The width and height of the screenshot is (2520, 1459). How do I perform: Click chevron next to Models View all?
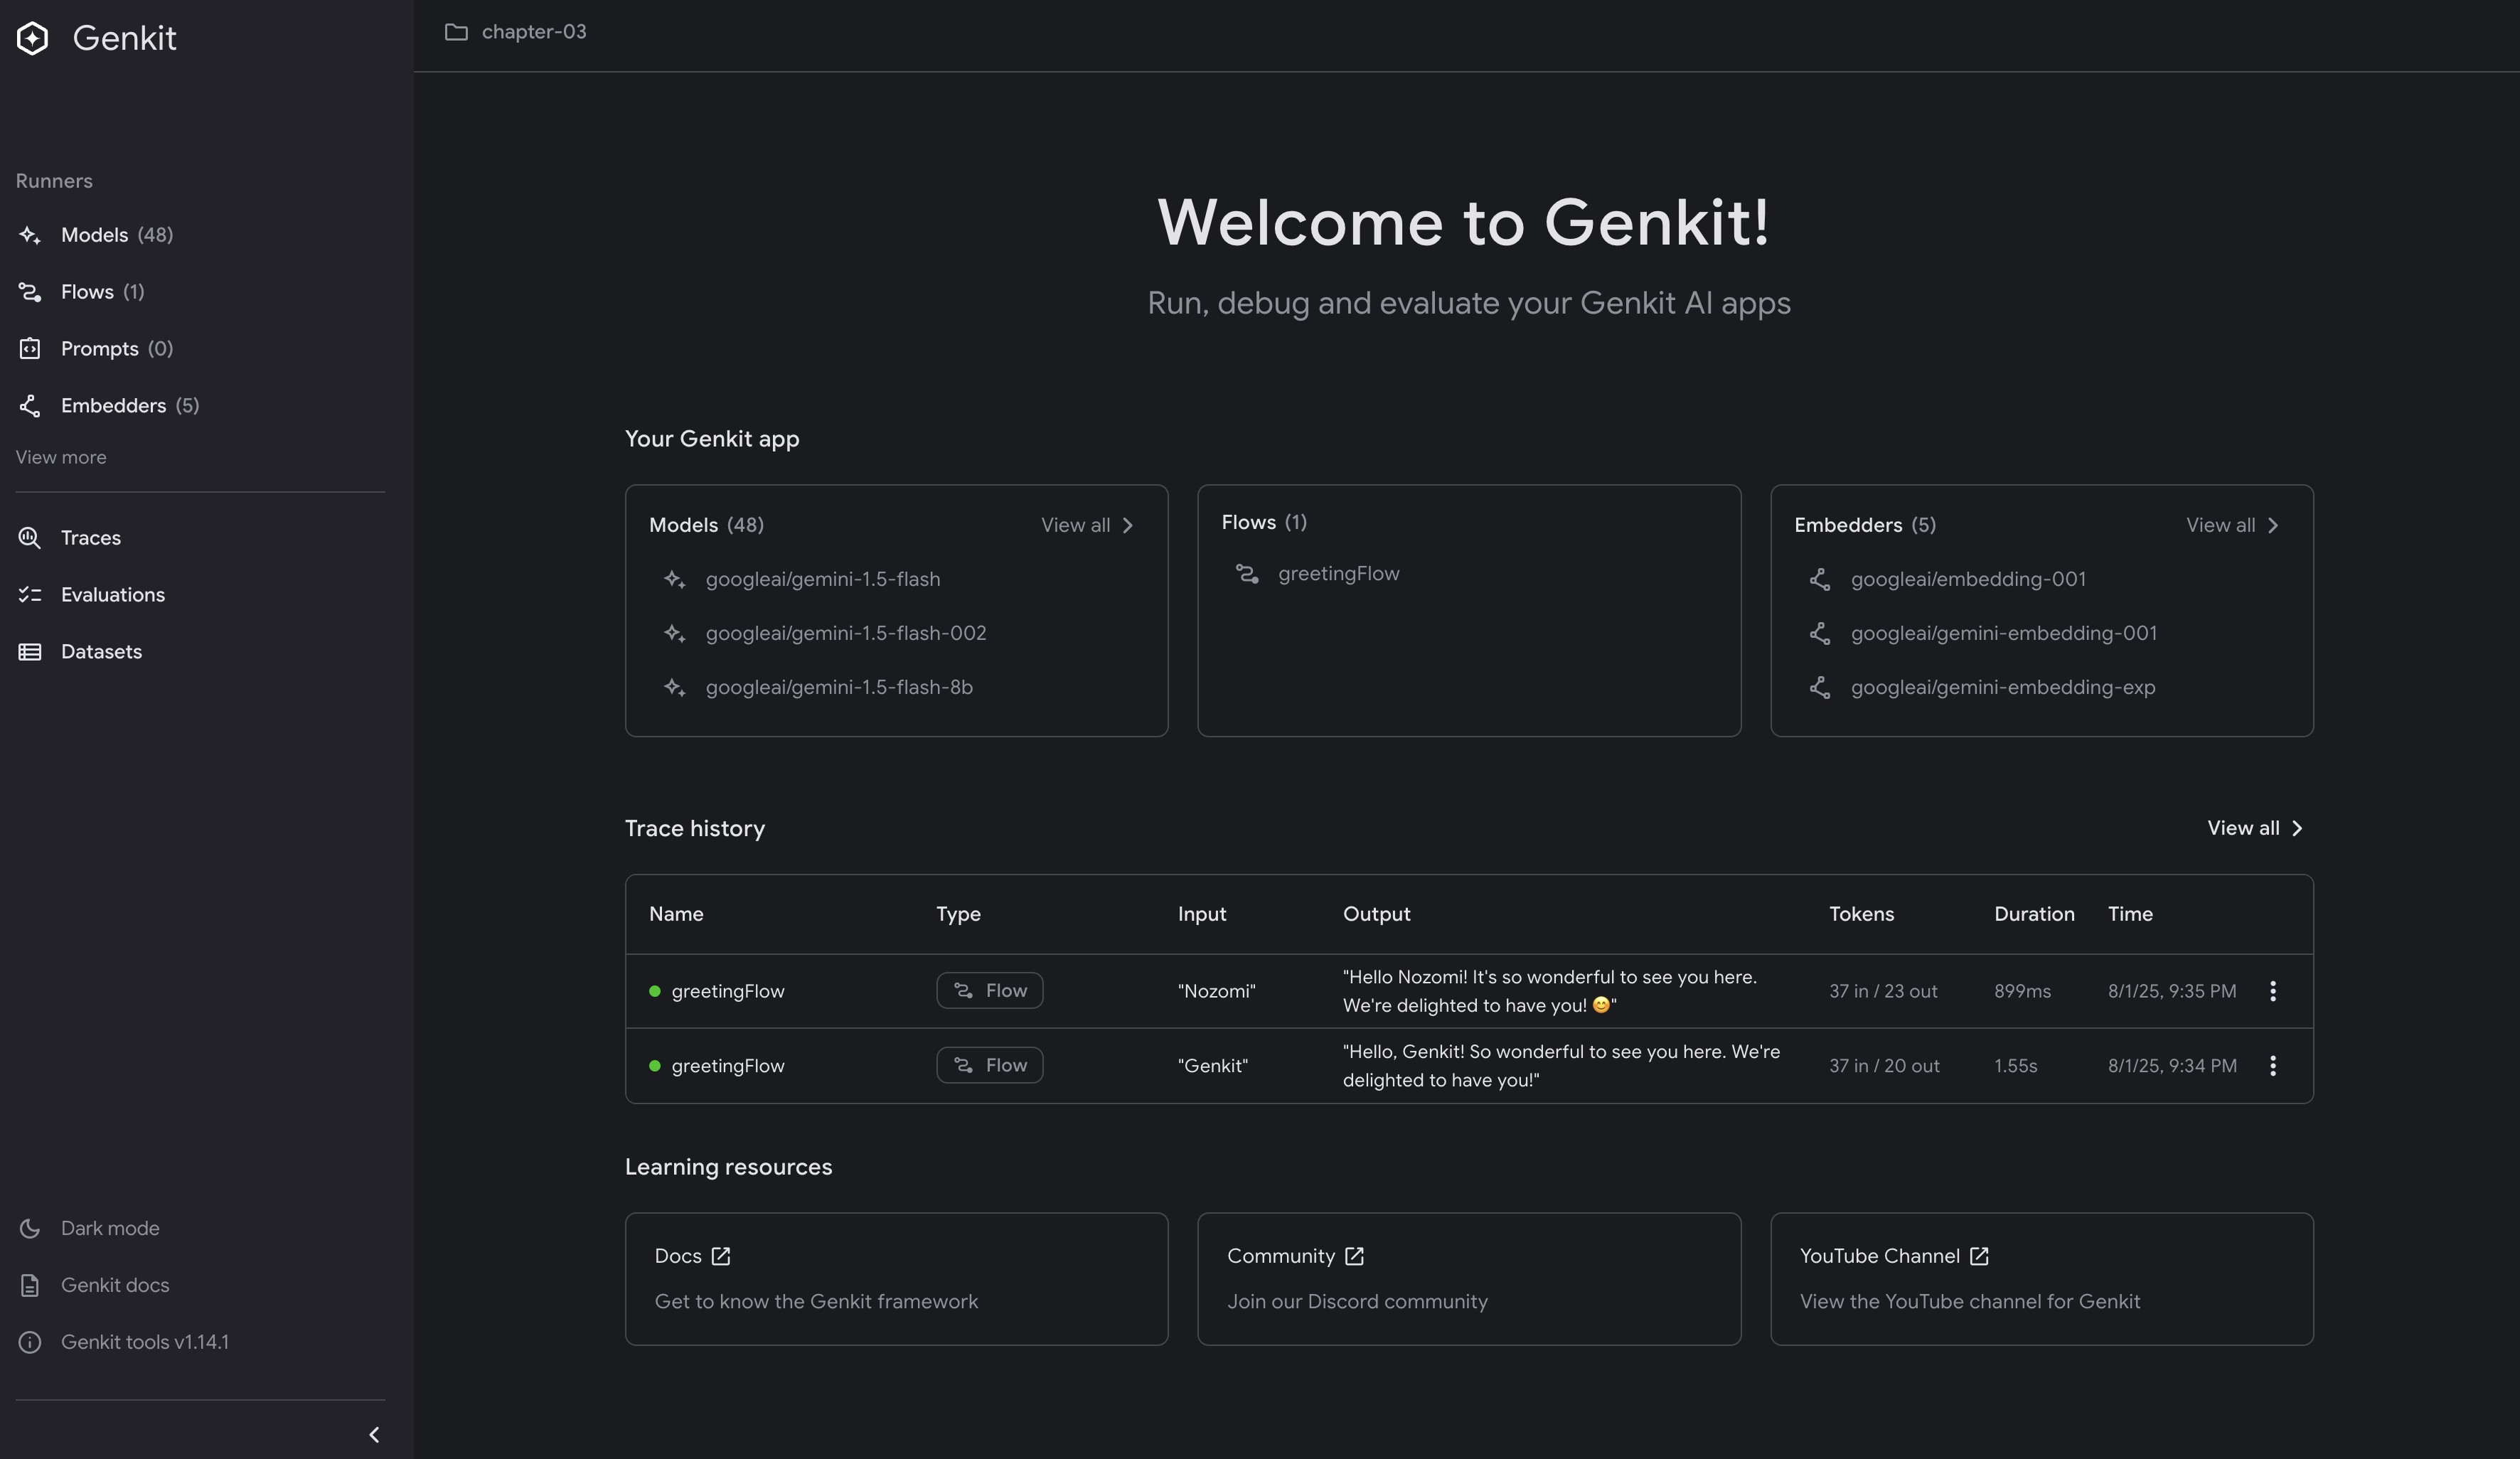coord(1128,526)
